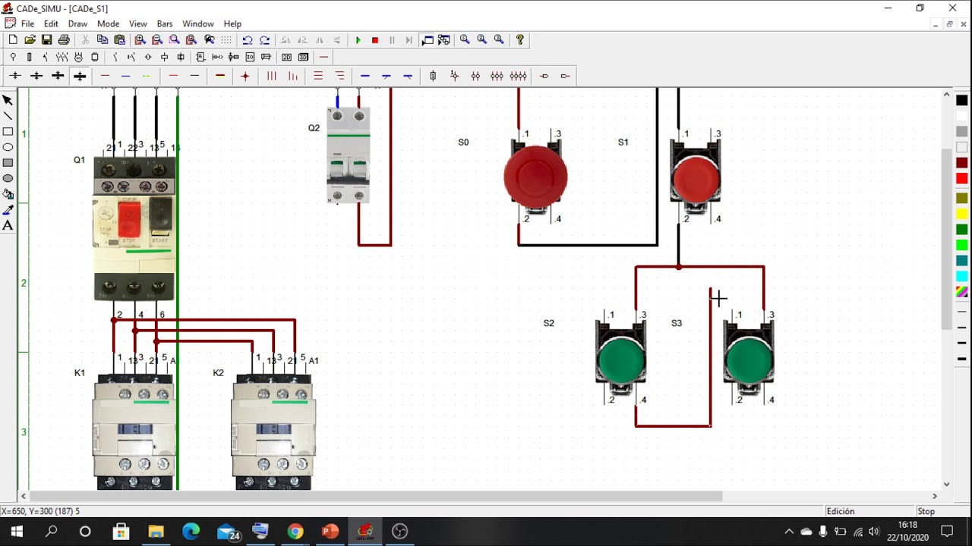Screen dimensions: 972x546
Task: Open the Draw menu
Action: tap(77, 24)
